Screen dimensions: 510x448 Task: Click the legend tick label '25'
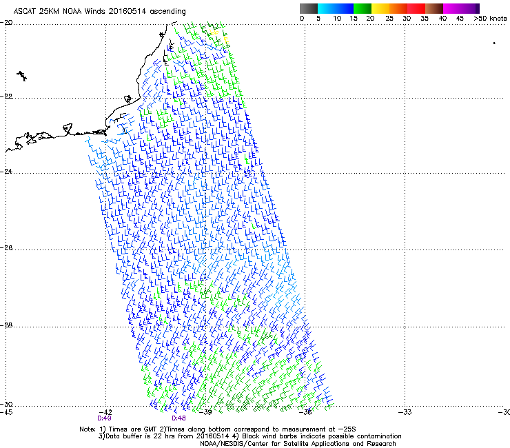(x=389, y=19)
